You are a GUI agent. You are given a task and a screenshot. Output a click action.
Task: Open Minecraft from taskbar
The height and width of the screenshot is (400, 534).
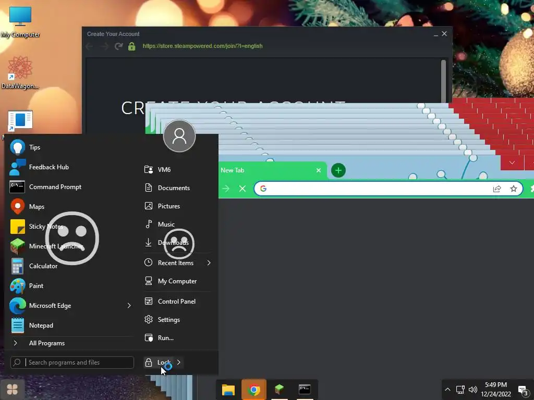pos(280,390)
